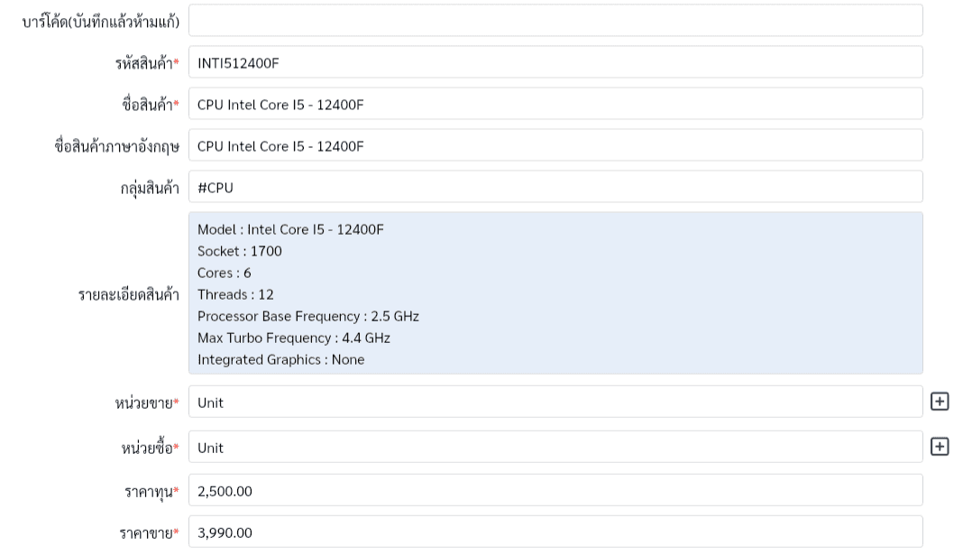Click the หน่วยซื้อ label

151,448
